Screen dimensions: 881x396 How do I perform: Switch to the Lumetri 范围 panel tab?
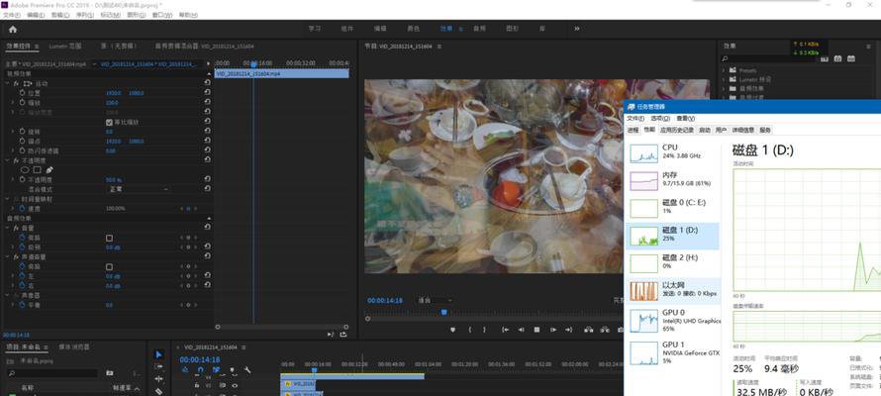pos(65,47)
